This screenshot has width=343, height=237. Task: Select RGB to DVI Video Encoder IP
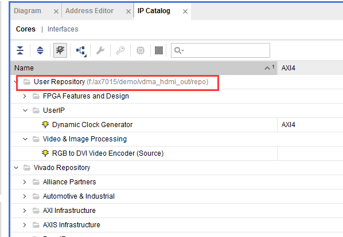pos(108,153)
